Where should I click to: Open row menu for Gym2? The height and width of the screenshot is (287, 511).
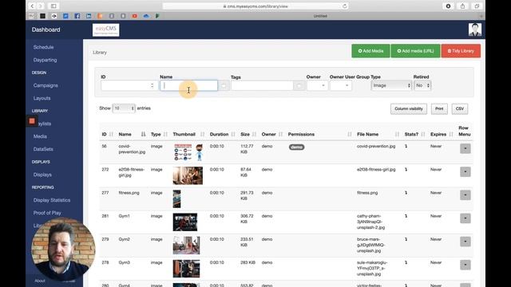click(465, 242)
